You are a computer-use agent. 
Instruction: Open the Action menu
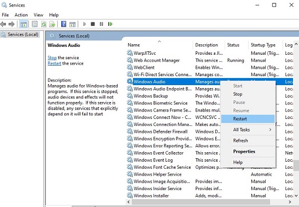pyautogui.click(x=21, y=15)
